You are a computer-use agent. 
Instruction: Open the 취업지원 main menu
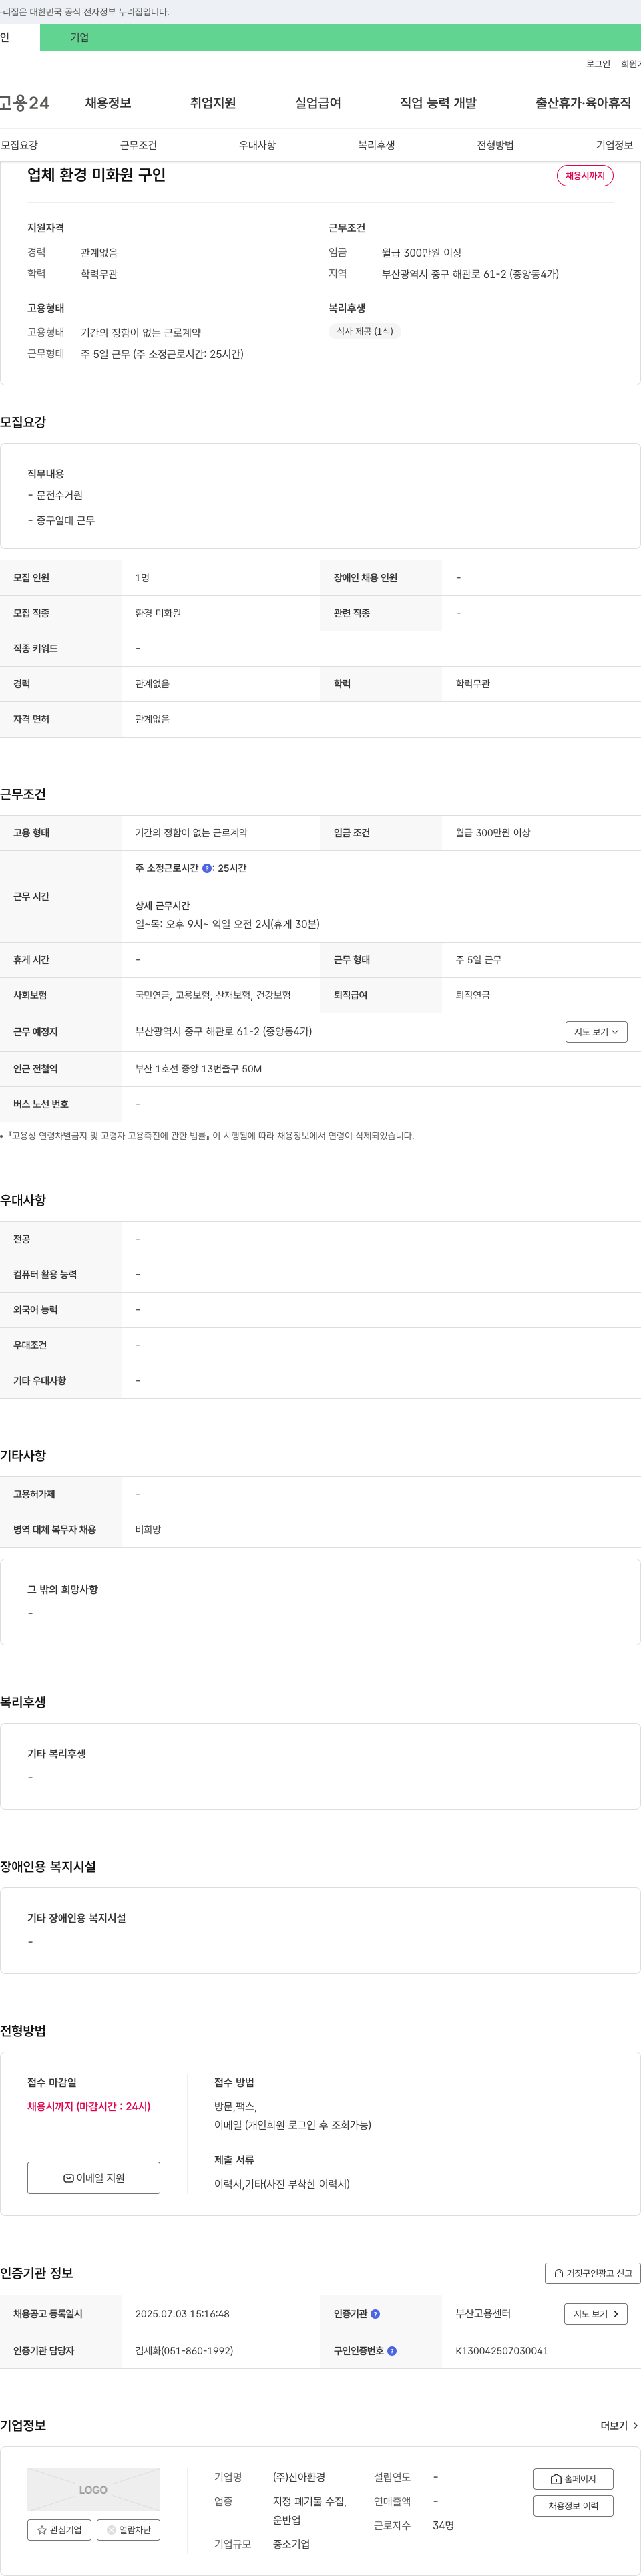click(213, 103)
